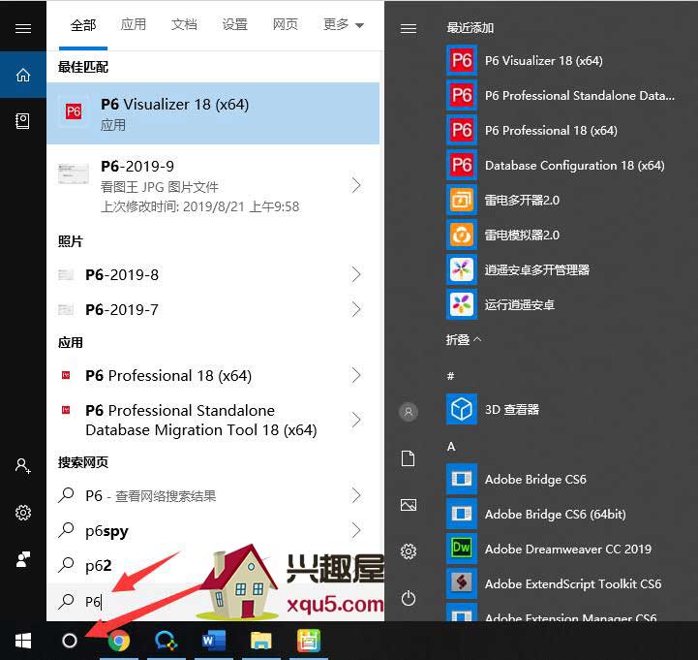Expand details arrow for P6-2019-9

point(356,185)
